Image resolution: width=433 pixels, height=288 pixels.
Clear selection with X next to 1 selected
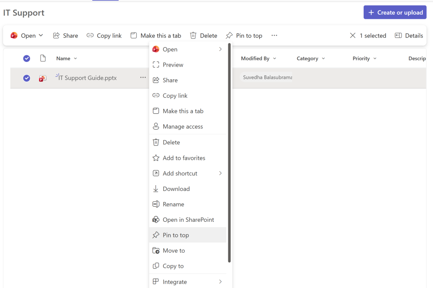(x=353, y=35)
